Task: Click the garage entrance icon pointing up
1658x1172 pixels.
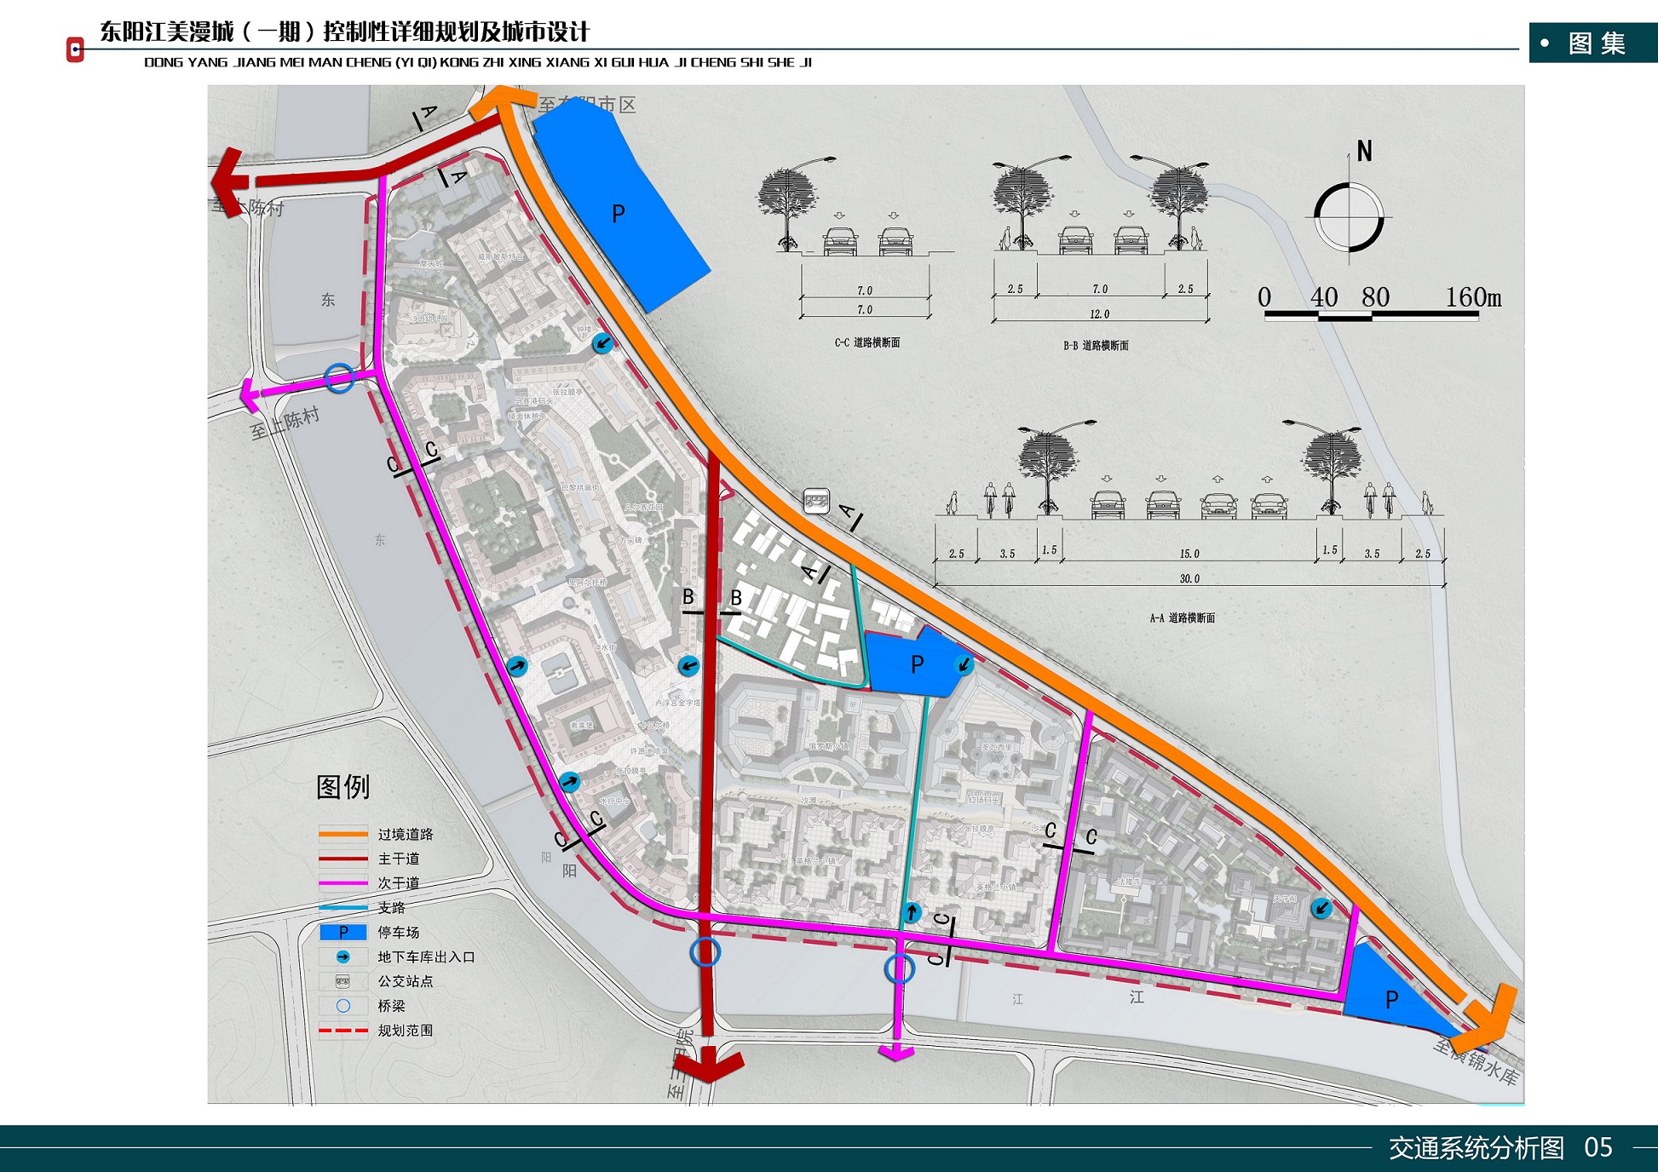Action: pyautogui.click(x=911, y=913)
